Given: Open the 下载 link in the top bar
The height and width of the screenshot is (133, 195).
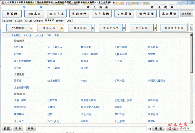Looking at the screenshot, I should (49, 35).
